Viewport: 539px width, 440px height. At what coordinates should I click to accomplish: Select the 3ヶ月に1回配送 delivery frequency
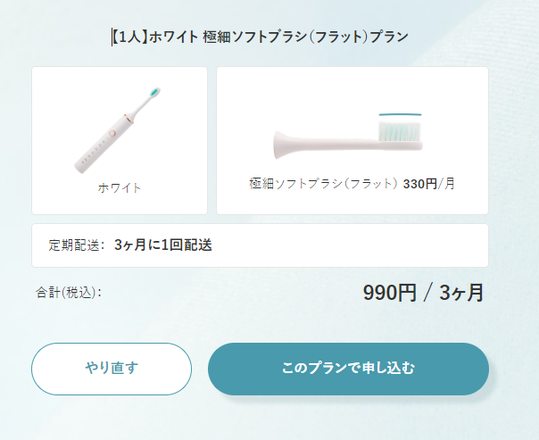[163, 245]
